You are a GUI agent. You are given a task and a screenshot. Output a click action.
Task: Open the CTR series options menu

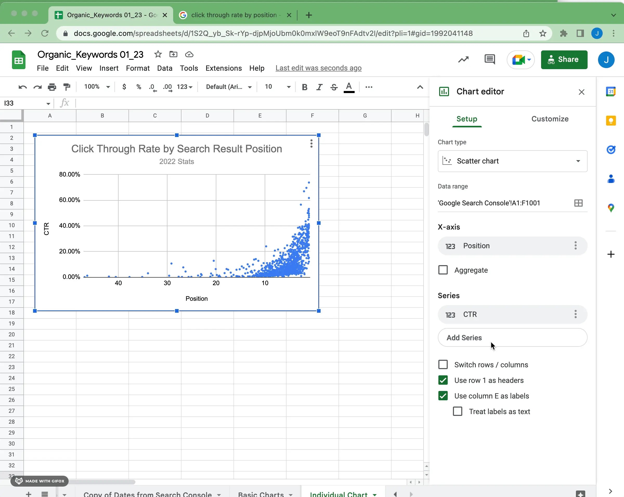(575, 315)
